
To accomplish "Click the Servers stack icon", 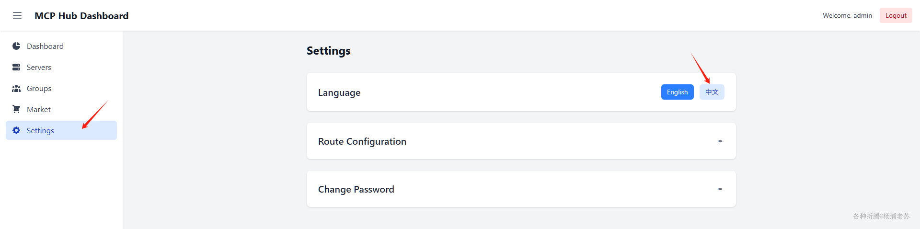I will pos(16,67).
